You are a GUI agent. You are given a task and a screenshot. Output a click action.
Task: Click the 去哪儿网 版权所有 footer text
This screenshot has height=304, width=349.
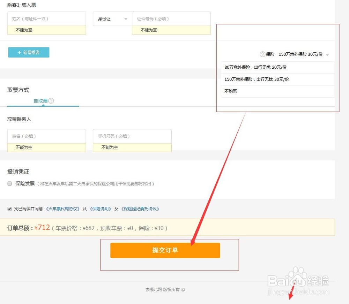[x=165, y=289]
